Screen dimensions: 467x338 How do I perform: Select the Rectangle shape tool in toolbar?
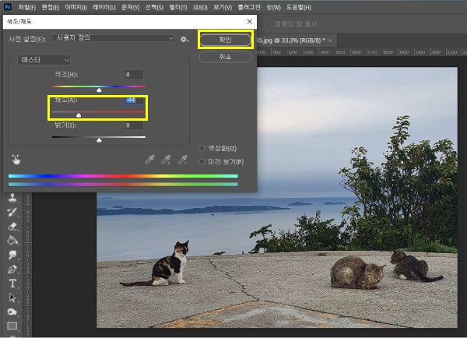point(12,326)
